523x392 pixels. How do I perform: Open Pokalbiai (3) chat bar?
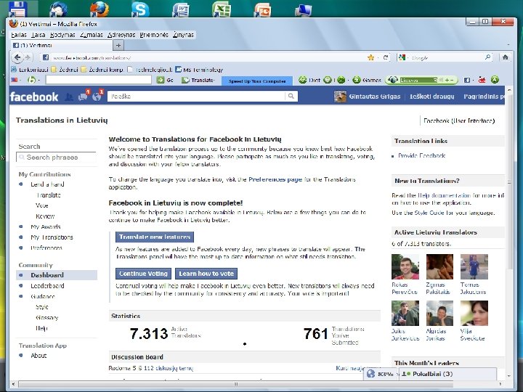point(447,374)
